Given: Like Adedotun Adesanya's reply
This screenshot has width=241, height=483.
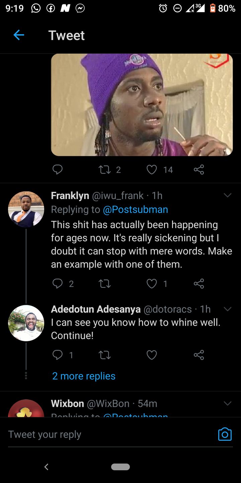Looking at the screenshot, I should point(152,355).
